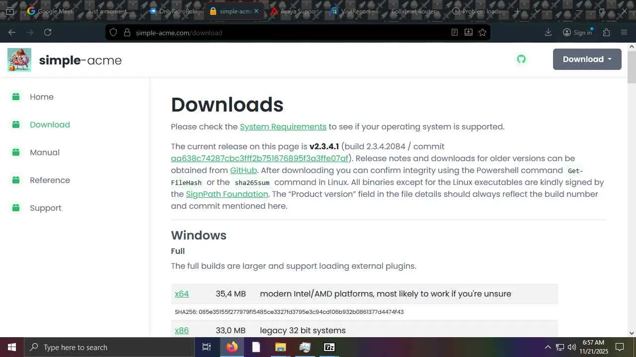Viewport: 636px width, 357px height.
Task: Click the taskbar search box
Action: click(x=109, y=347)
